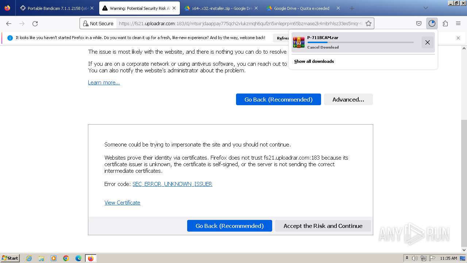The image size is (467, 263).
Task: Click the URL address field
Action: coord(240,23)
